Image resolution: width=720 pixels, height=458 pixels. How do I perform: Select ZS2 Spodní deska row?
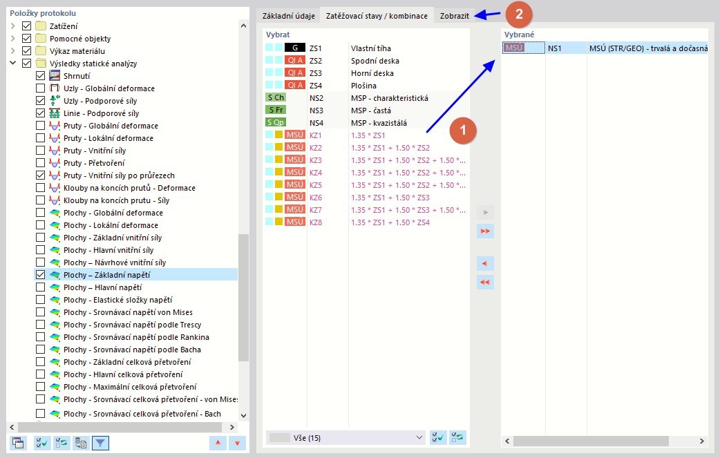[366, 60]
